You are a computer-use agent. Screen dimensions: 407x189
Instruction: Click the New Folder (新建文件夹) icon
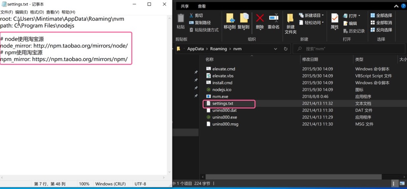tap(290, 18)
